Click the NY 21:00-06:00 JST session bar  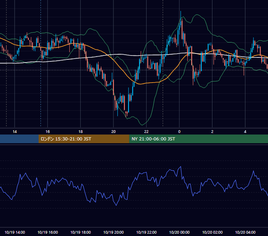pyautogui.click(x=198, y=139)
